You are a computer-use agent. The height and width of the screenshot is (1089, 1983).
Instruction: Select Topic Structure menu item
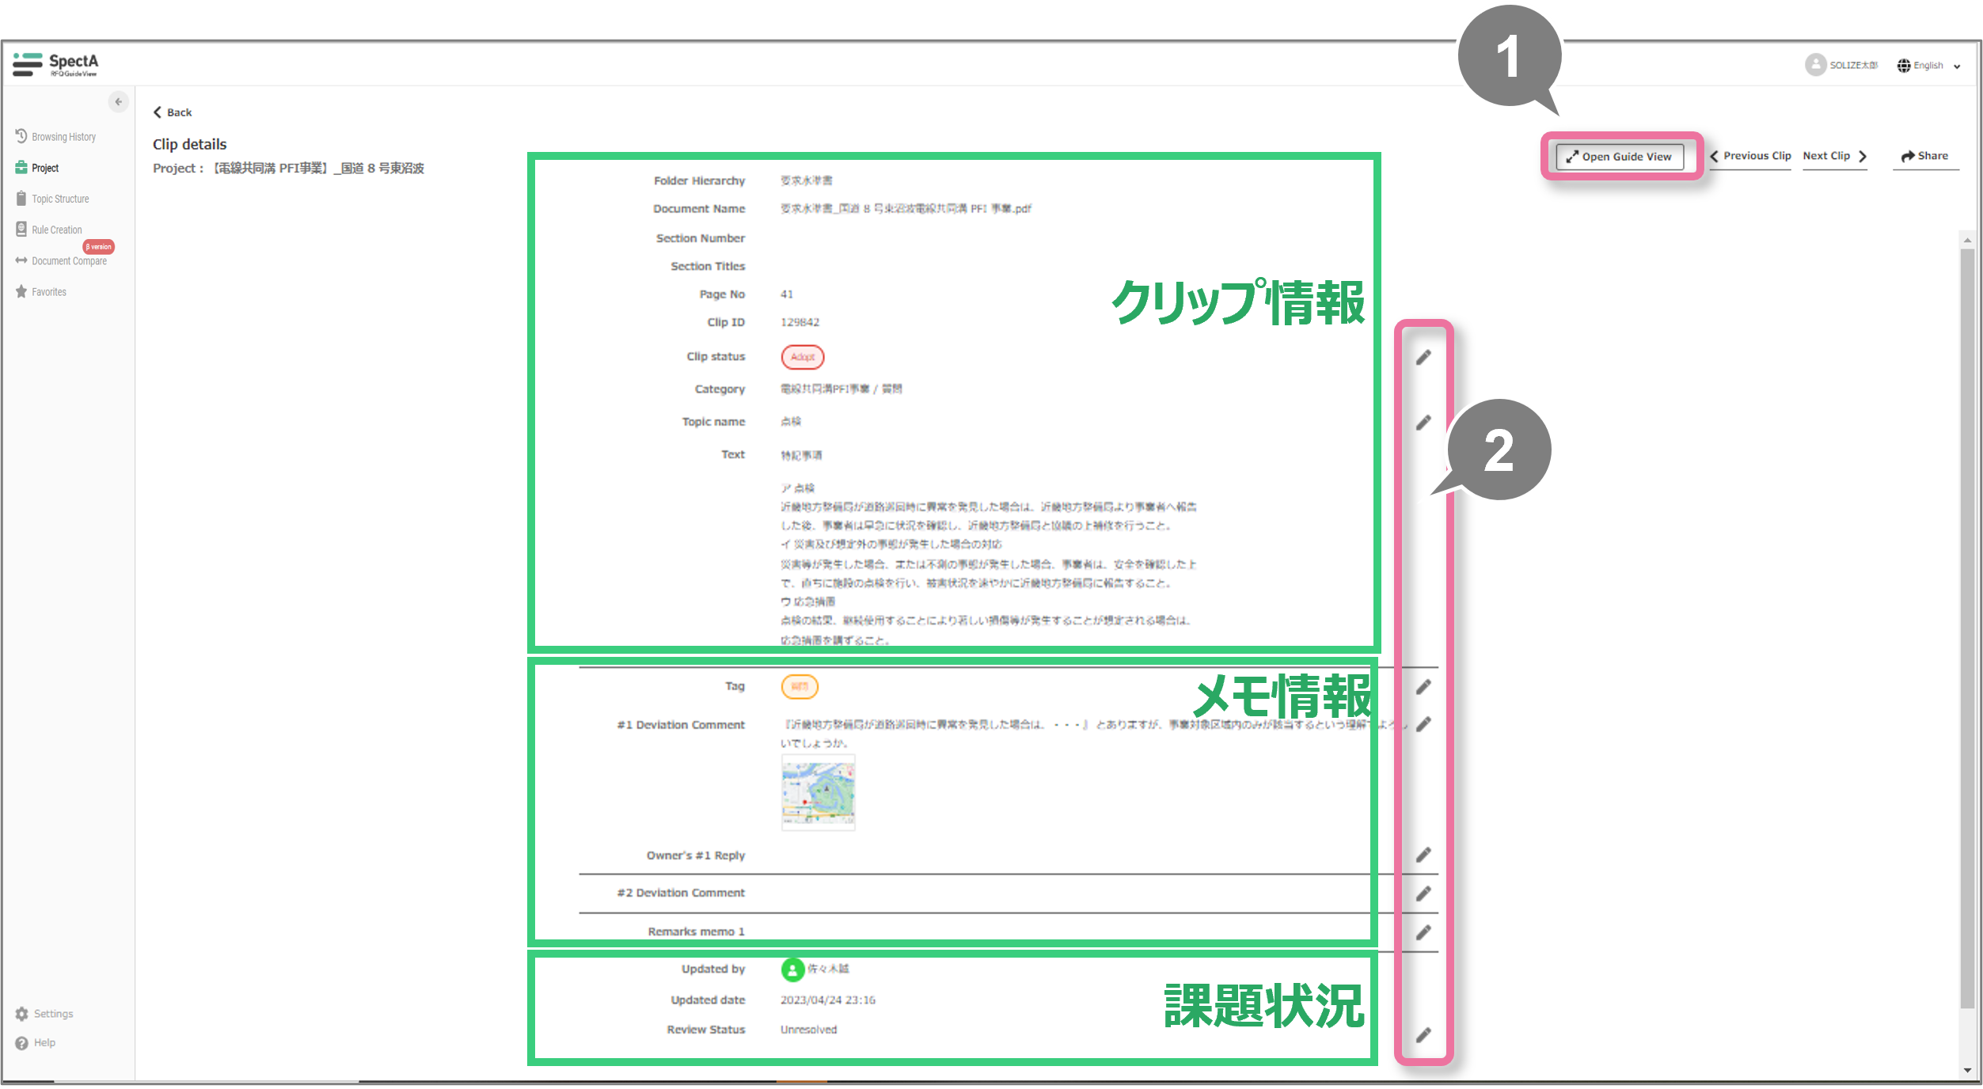pos(60,199)
